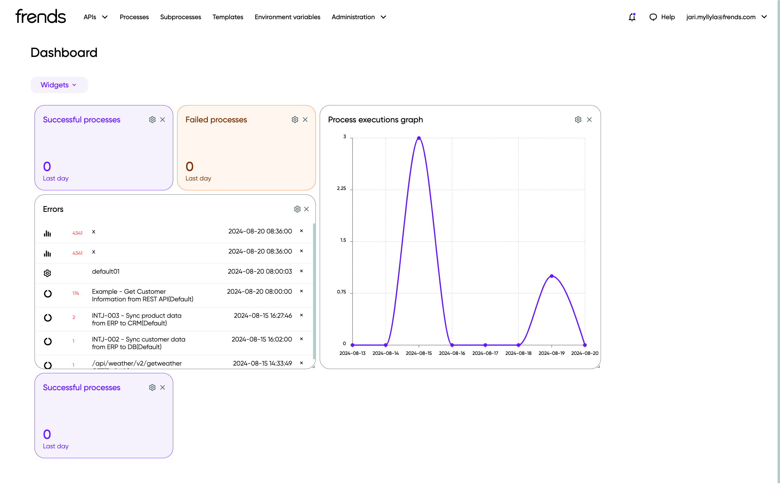Open Example - Get Customer Information error
The height and width of the screenshot is (487, 780).
coord(142,295)
